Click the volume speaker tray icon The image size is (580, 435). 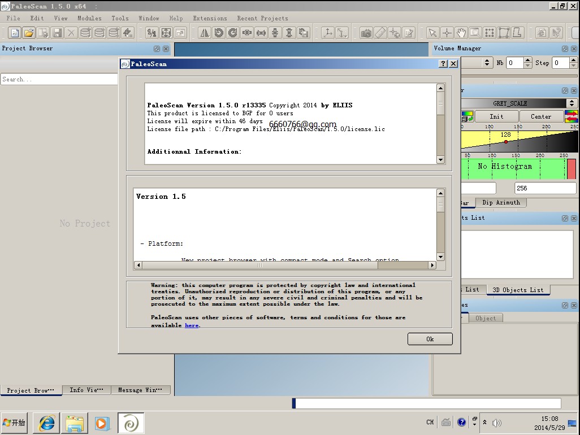[x=496, y=423]
